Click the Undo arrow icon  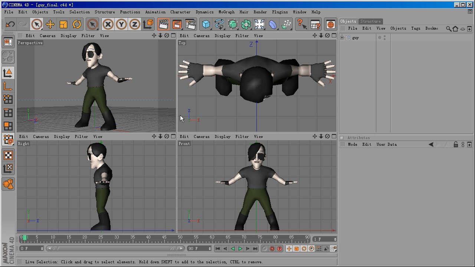(x=10, y=24)
